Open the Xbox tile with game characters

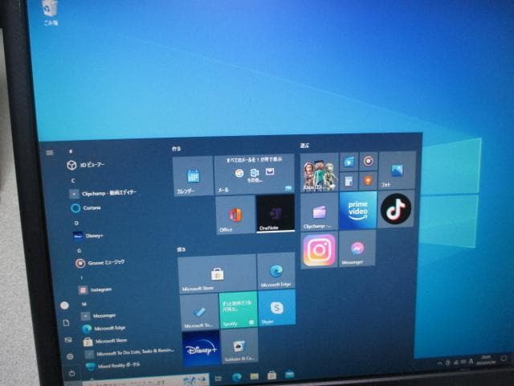coord(320,172)
